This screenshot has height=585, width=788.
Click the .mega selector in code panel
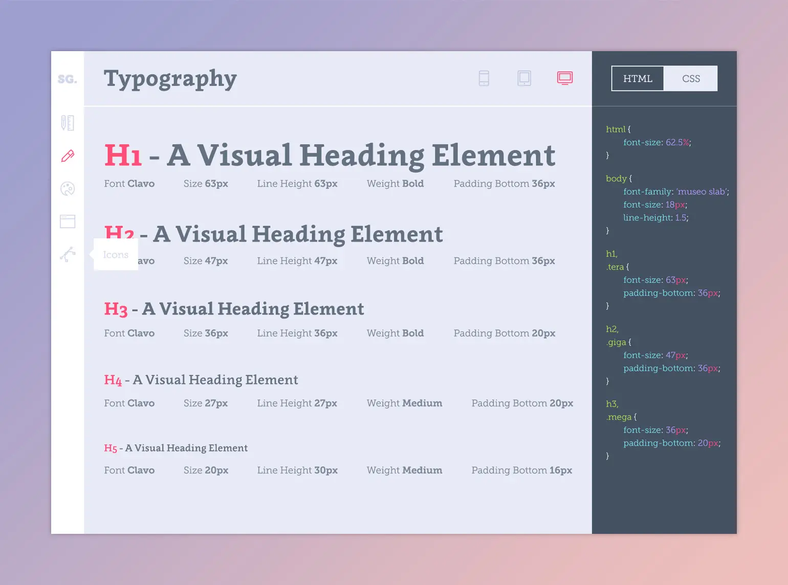click(x=619, y=417)
